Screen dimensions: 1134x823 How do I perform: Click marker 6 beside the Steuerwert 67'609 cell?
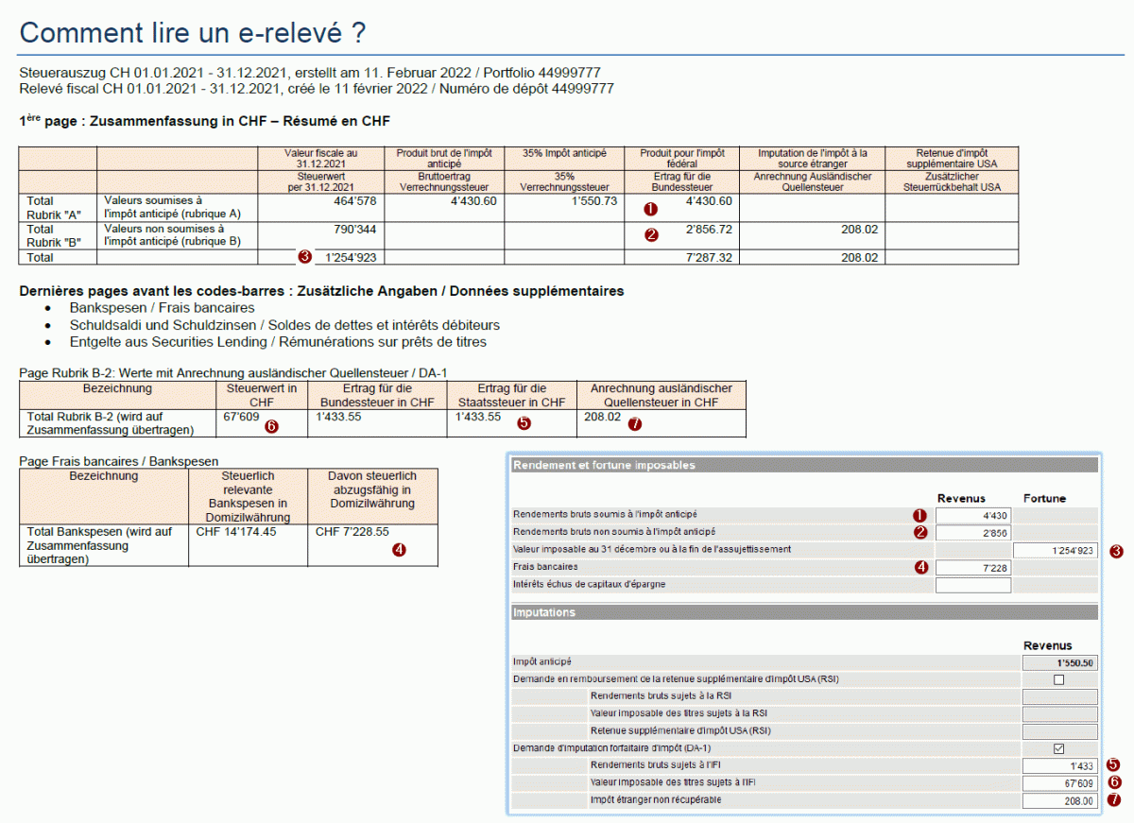pos(271,425)
